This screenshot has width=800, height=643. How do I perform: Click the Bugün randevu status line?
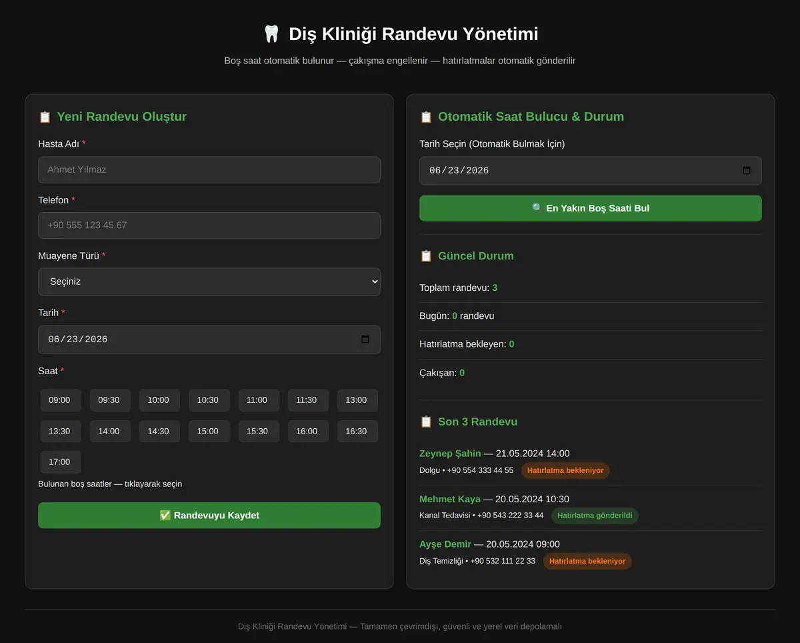tap(591, 316)
